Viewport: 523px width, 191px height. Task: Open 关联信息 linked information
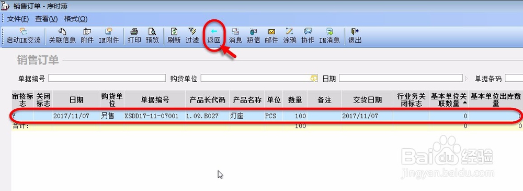coord(62,36)
